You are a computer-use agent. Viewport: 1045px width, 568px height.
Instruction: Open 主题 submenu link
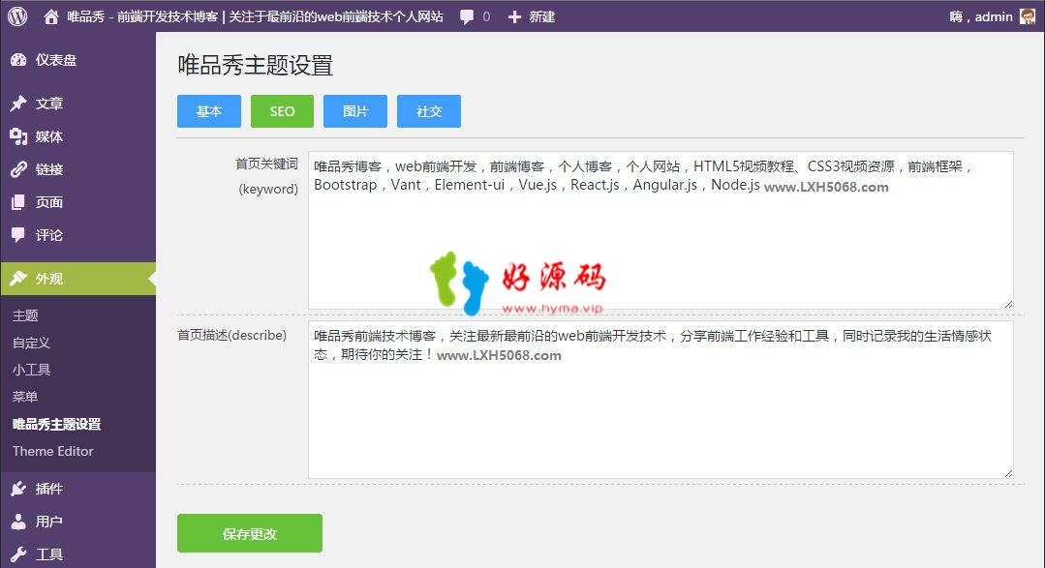[x=25, y=315]
